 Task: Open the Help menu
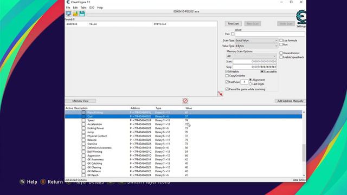click(100, 8)
